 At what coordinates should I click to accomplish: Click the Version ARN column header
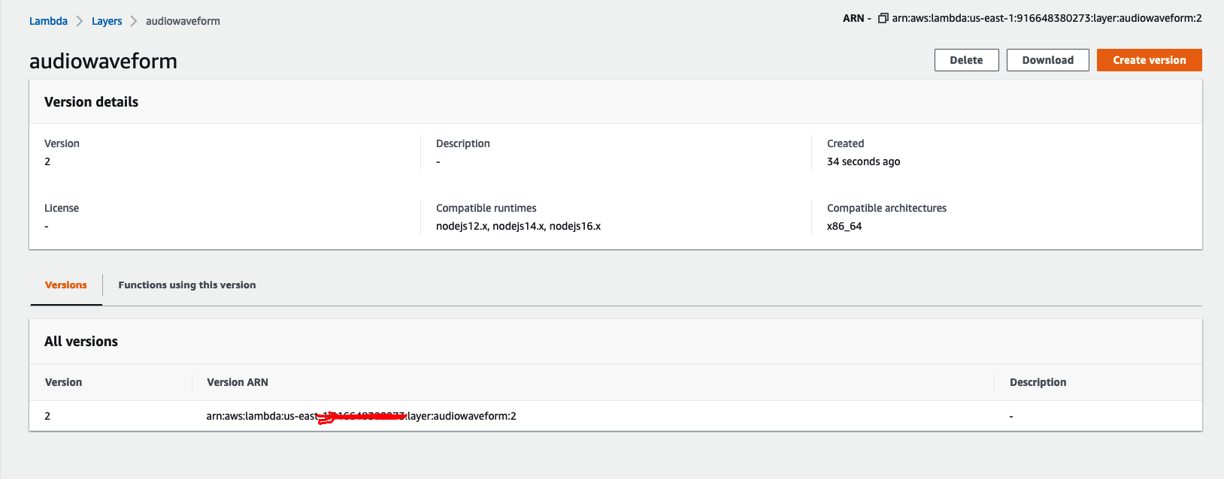[x=238, y=382]
